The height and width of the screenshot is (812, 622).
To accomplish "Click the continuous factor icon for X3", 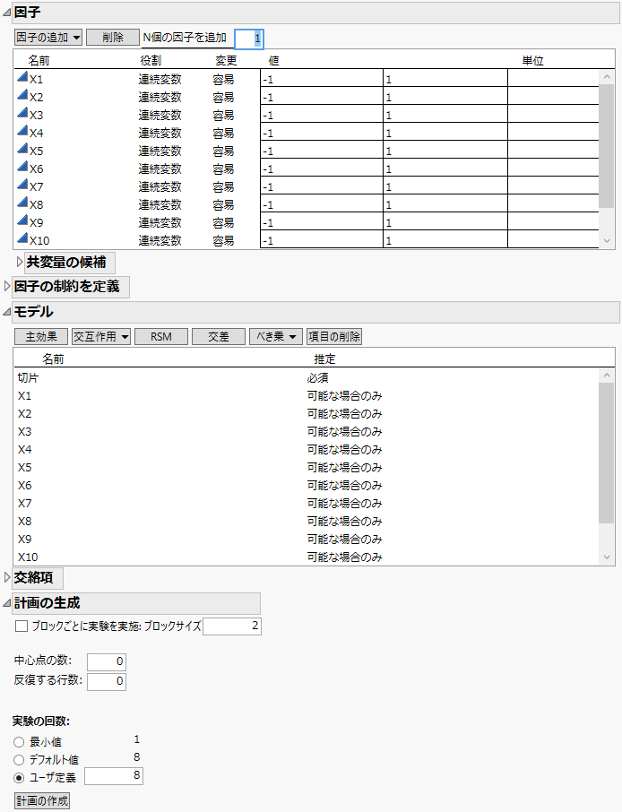I will click(x=22, y=113).
